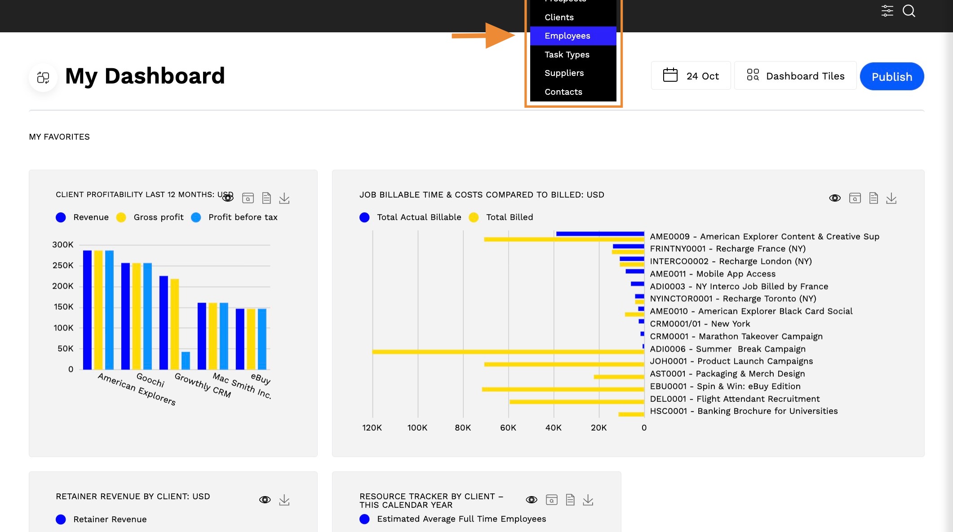This screenshot has height=532, width=953.
Task: Open the filter sliders settings icon
Action: click(x=887, y=11)
